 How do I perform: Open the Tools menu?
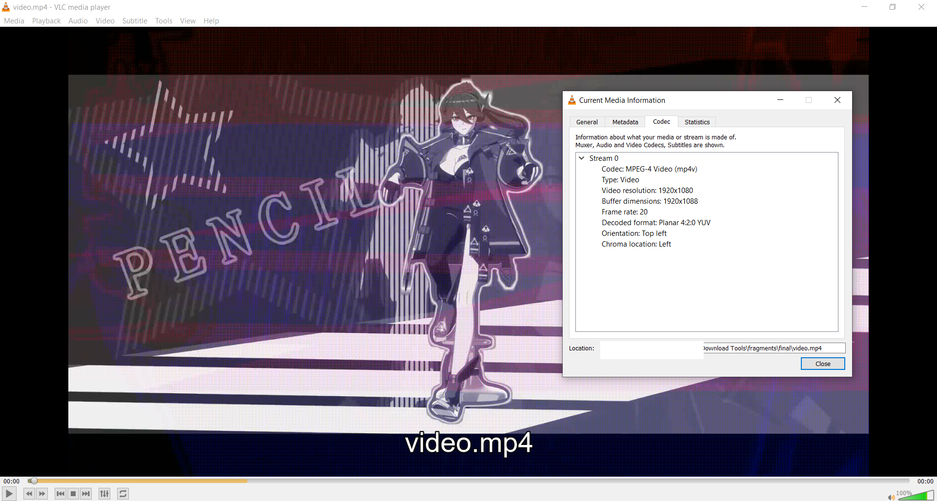(x=163, y=21)
